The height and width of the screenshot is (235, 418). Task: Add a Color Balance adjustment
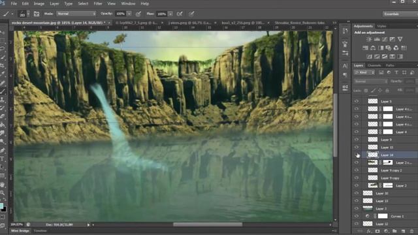[x=373, y=48]
